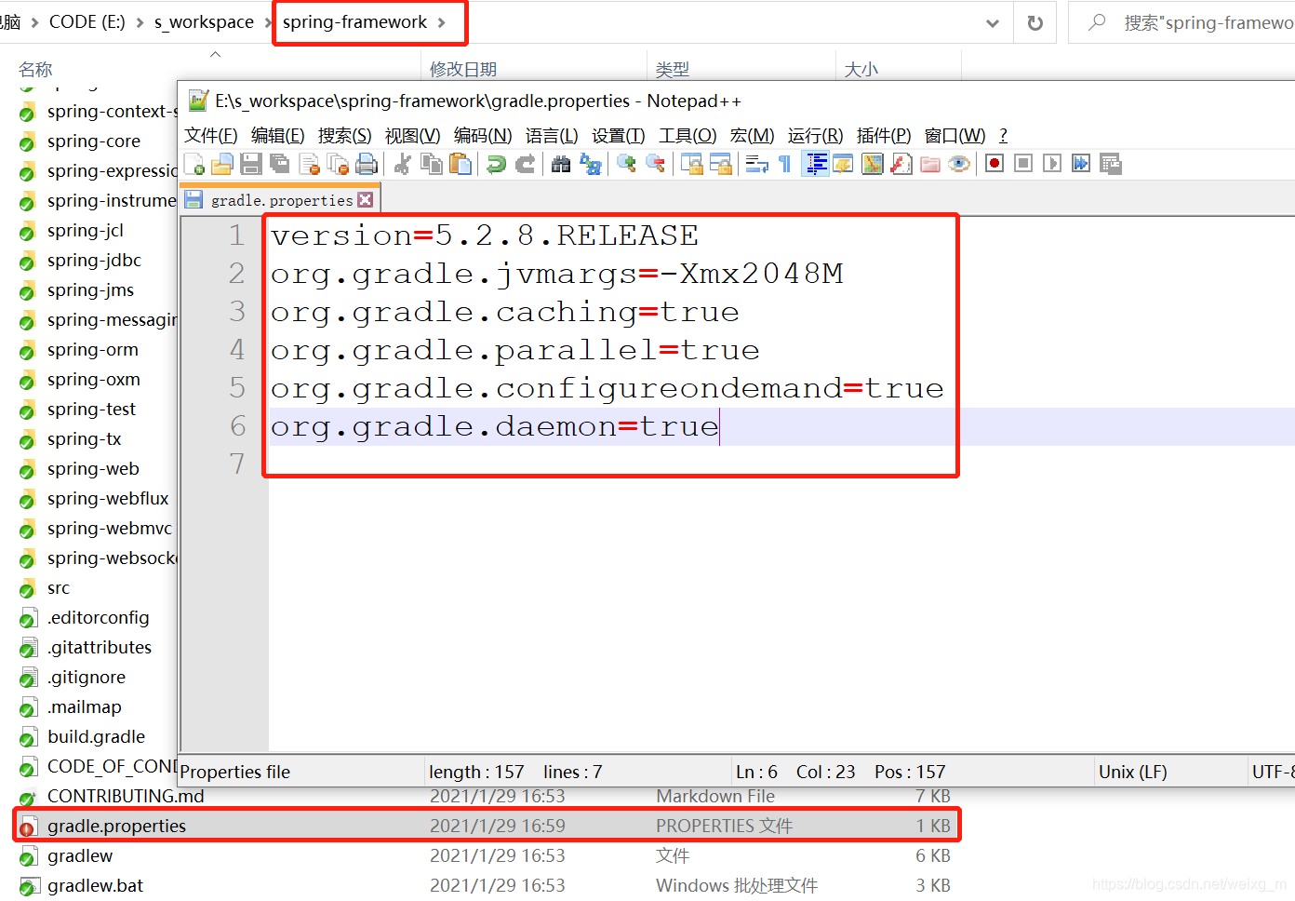This screenshot has width=1295, height=901.
Task: Expand the chevron after spring-framework breadcrumb
Action: (441, 22)
